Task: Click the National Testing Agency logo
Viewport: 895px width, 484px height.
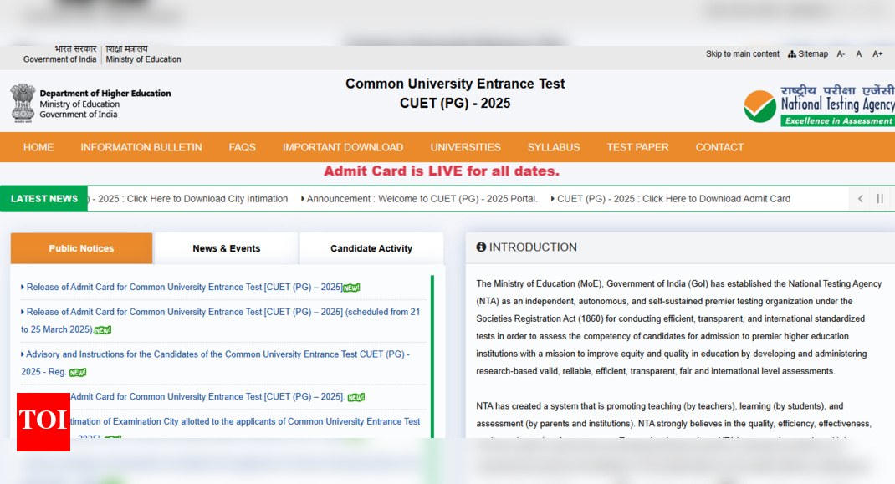Action: (819, 105)
